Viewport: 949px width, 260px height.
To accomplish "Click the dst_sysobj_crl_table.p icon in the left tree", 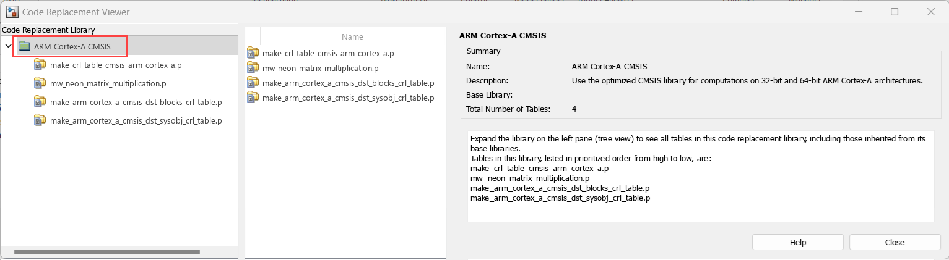I will point(40,120).
